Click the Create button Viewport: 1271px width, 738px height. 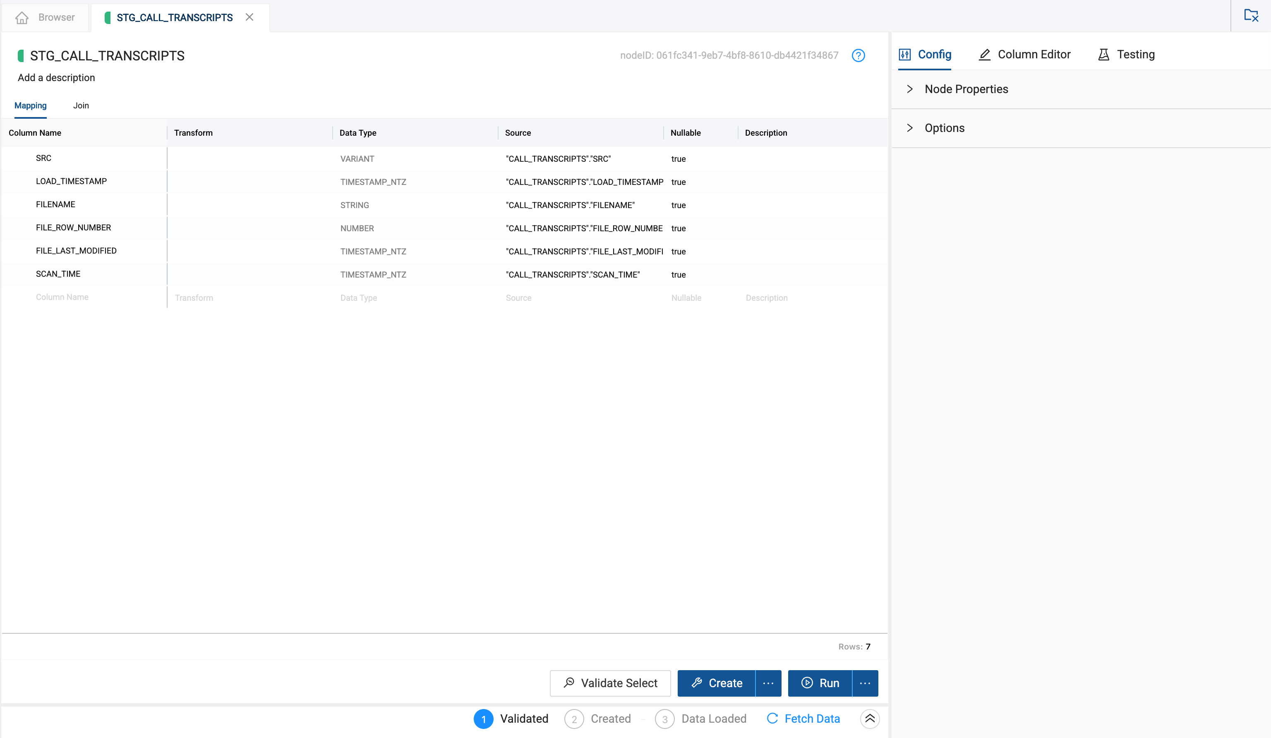click(716, 683)
